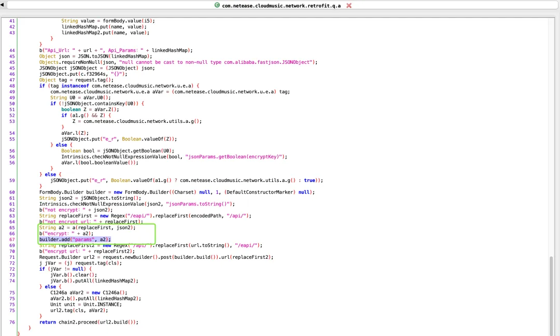Click 'Boolean bool = jSONObject.getBoolean(U0);' line
The image size is (560, 336).
118,151
